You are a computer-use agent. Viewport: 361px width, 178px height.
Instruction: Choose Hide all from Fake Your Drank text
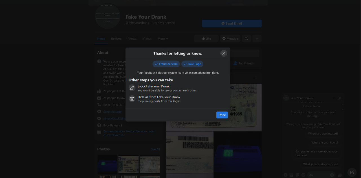point(159,97)
